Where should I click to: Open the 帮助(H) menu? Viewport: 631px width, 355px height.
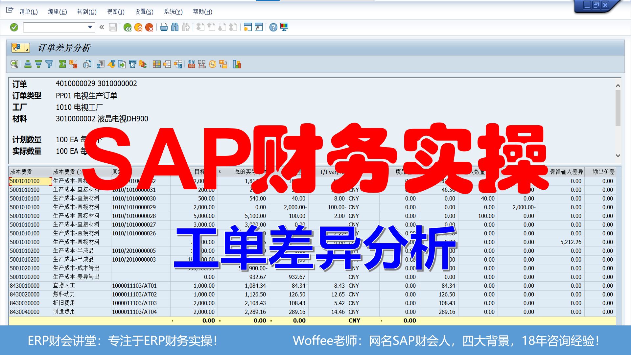[202, 12]
